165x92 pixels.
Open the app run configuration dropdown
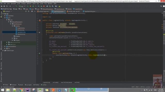[x=22, y=6]
